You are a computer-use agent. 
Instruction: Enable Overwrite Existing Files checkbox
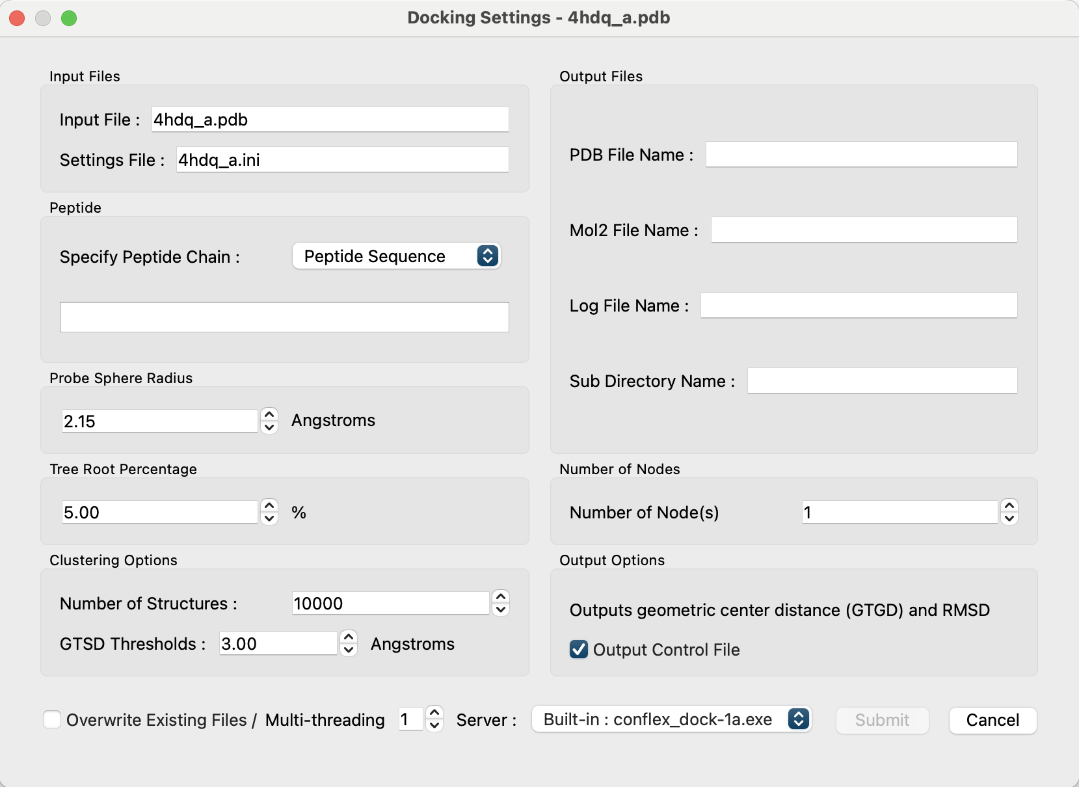pyautogui.click(x=52, y=719)
